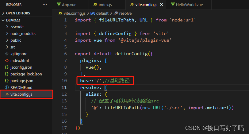The image size is (249, 134).
Task: Click 'node:url' string on line 1
Action: (183, 20)
